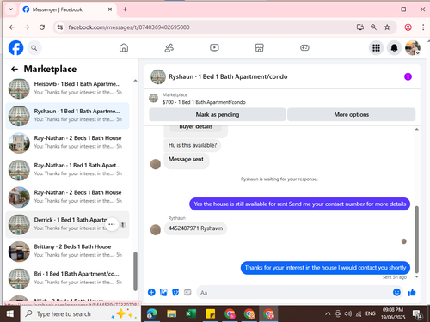This screenshot has height=322, width=430.
Task: Click chat scroll down arrow
Action: click(x=417, y=276)
